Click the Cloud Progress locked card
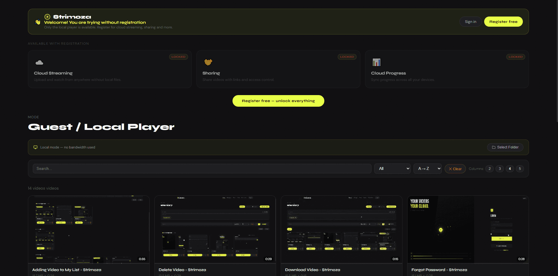This screenshot has width=558, height=276. (x=447, y=69)
